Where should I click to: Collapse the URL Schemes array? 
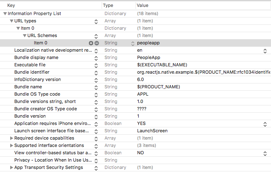(x=24, y=36)
